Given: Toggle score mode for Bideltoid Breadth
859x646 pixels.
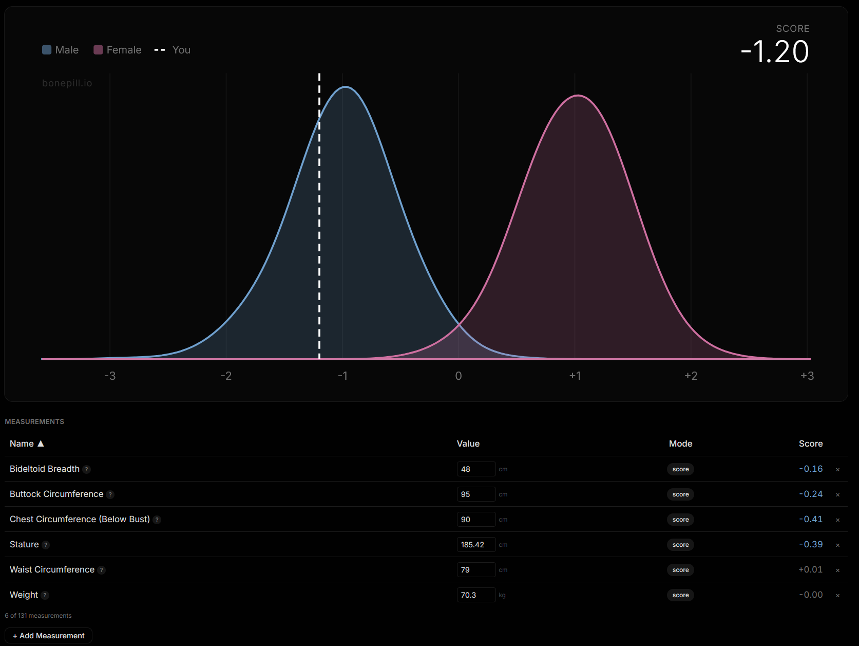Looking at the screenshot, I should pyautogui.click(x=680, y=469).
